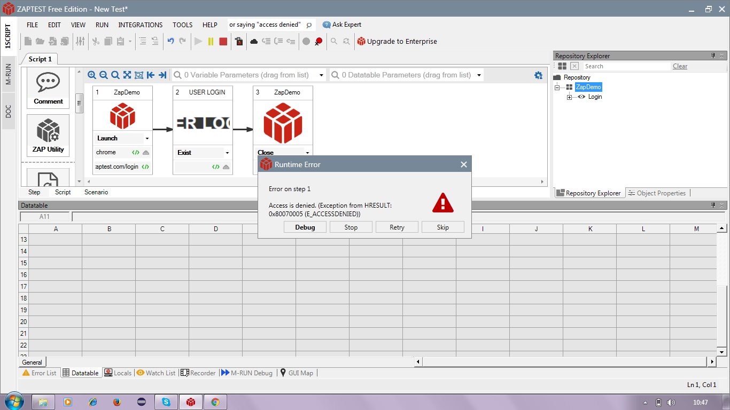The height and width of the screenshot is (410, 730).
Task: Click the Clear link in Repository Explorer
Action: point(680,66)
